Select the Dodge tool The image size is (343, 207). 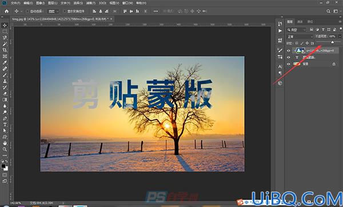5,112
